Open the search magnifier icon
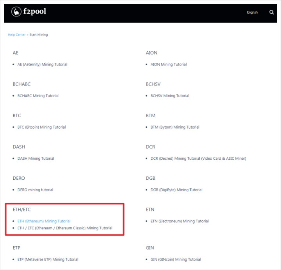The width and height of the screenshot is (281, 270). [x=272, y=12]
